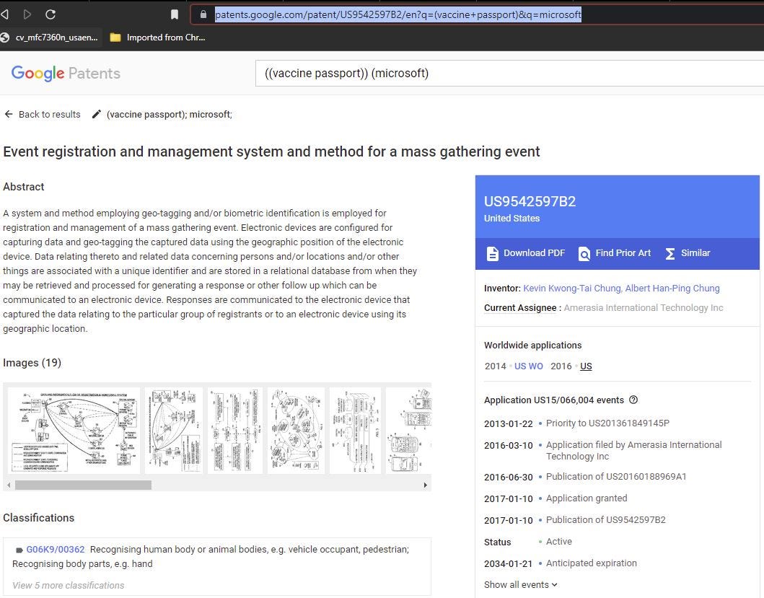Click Publication of US20160188969A1 event
The height and width of the screenshot is (598, 764).
tap(616, 476)
